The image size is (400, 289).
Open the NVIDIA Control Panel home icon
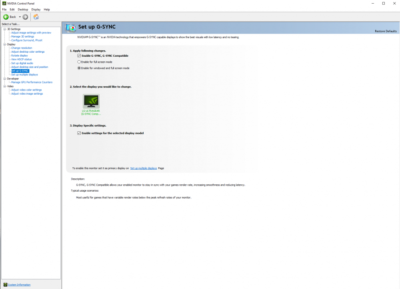tap(36, 17)
